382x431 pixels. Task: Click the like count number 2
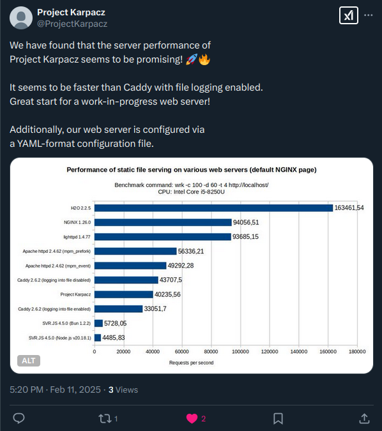[x=204, y=419]
